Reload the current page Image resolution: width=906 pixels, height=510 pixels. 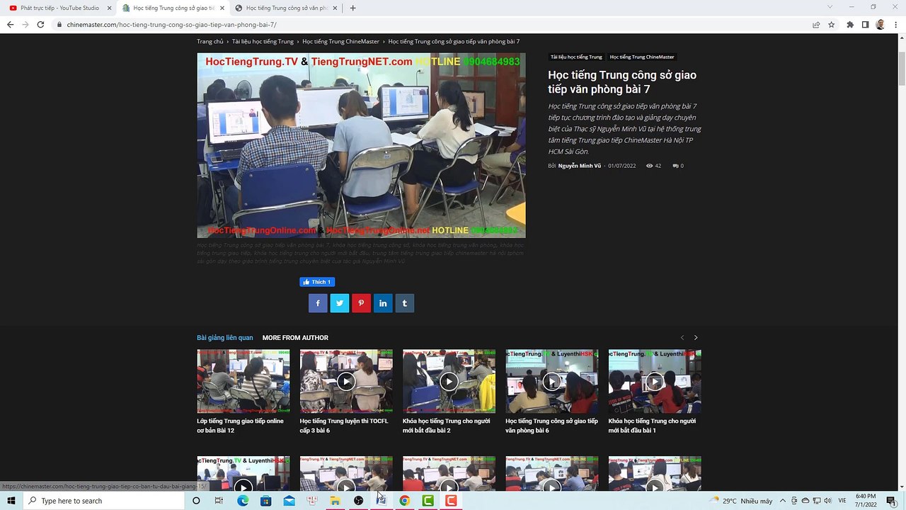point(40,24)
